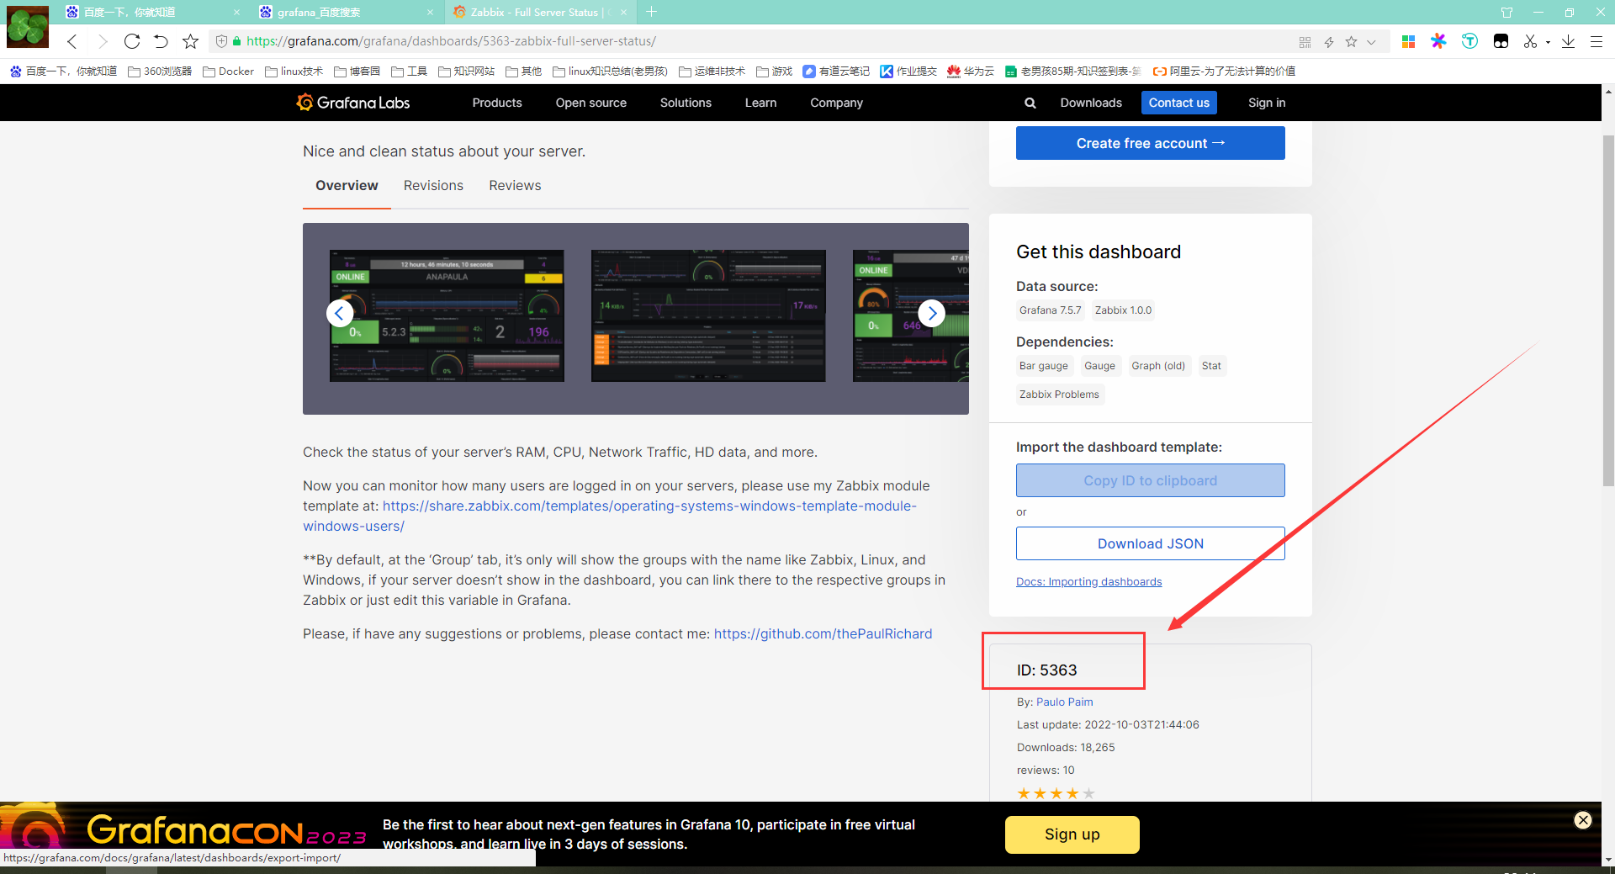
Task: Open the colorful four-square apps icon
Action: [x=1409, y=41]
